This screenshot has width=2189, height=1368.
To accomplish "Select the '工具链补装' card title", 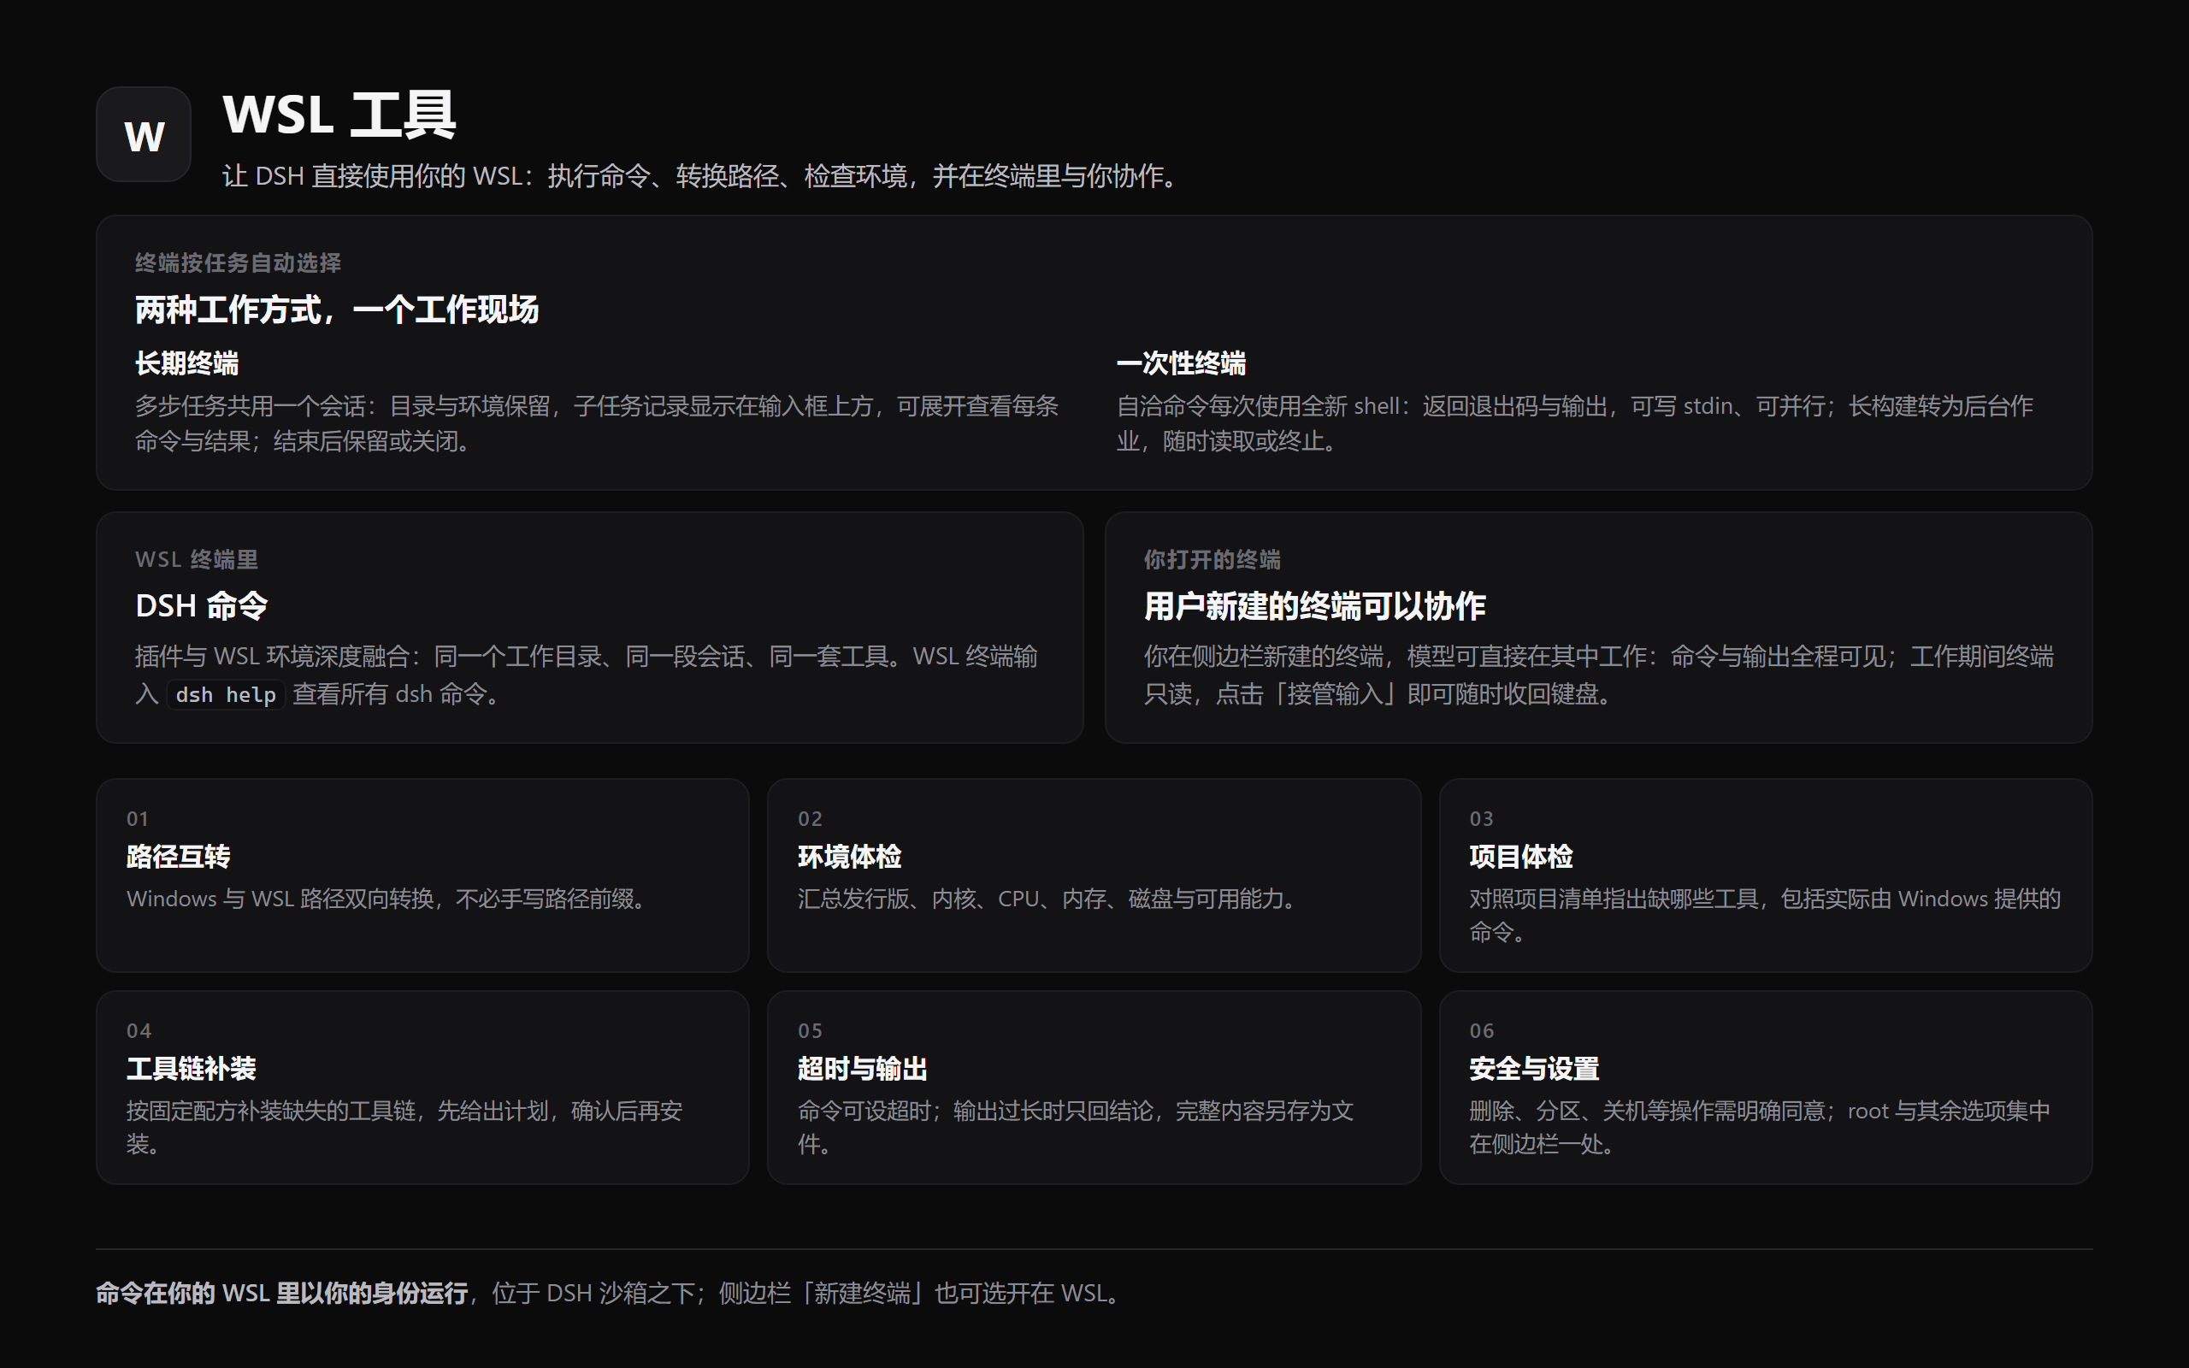I will pos(191,1070).
